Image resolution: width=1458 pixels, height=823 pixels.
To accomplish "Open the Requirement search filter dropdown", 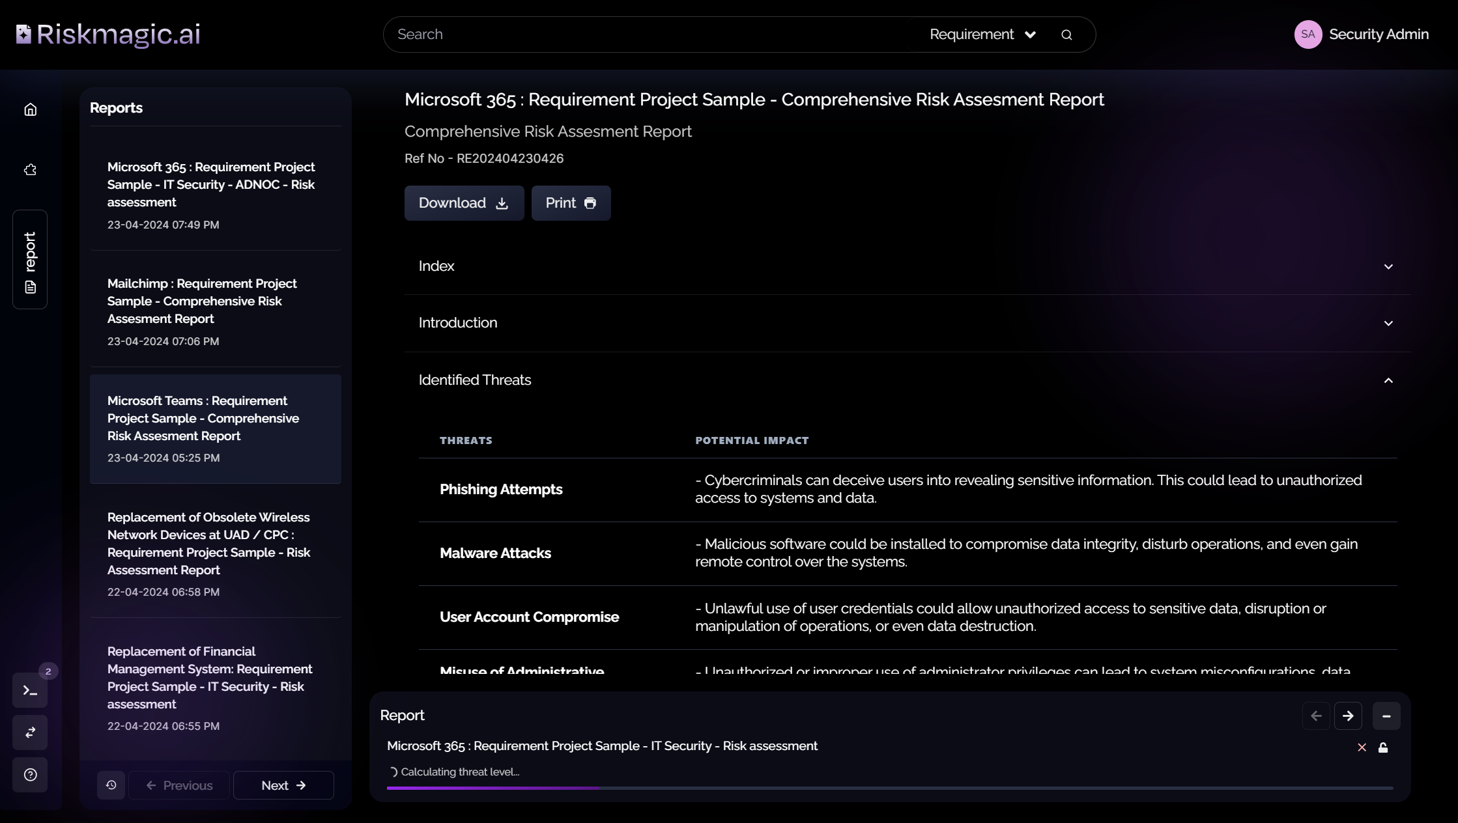I will tap(982, 35).
